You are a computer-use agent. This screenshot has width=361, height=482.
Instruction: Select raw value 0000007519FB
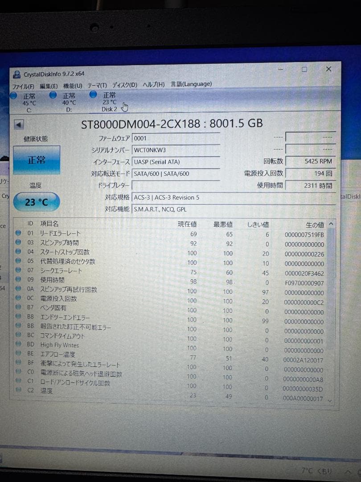pos(304,235)
